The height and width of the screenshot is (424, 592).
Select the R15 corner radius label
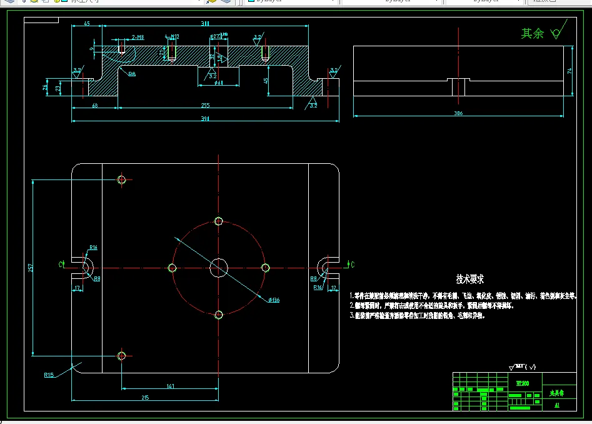(x=49, y=375)
